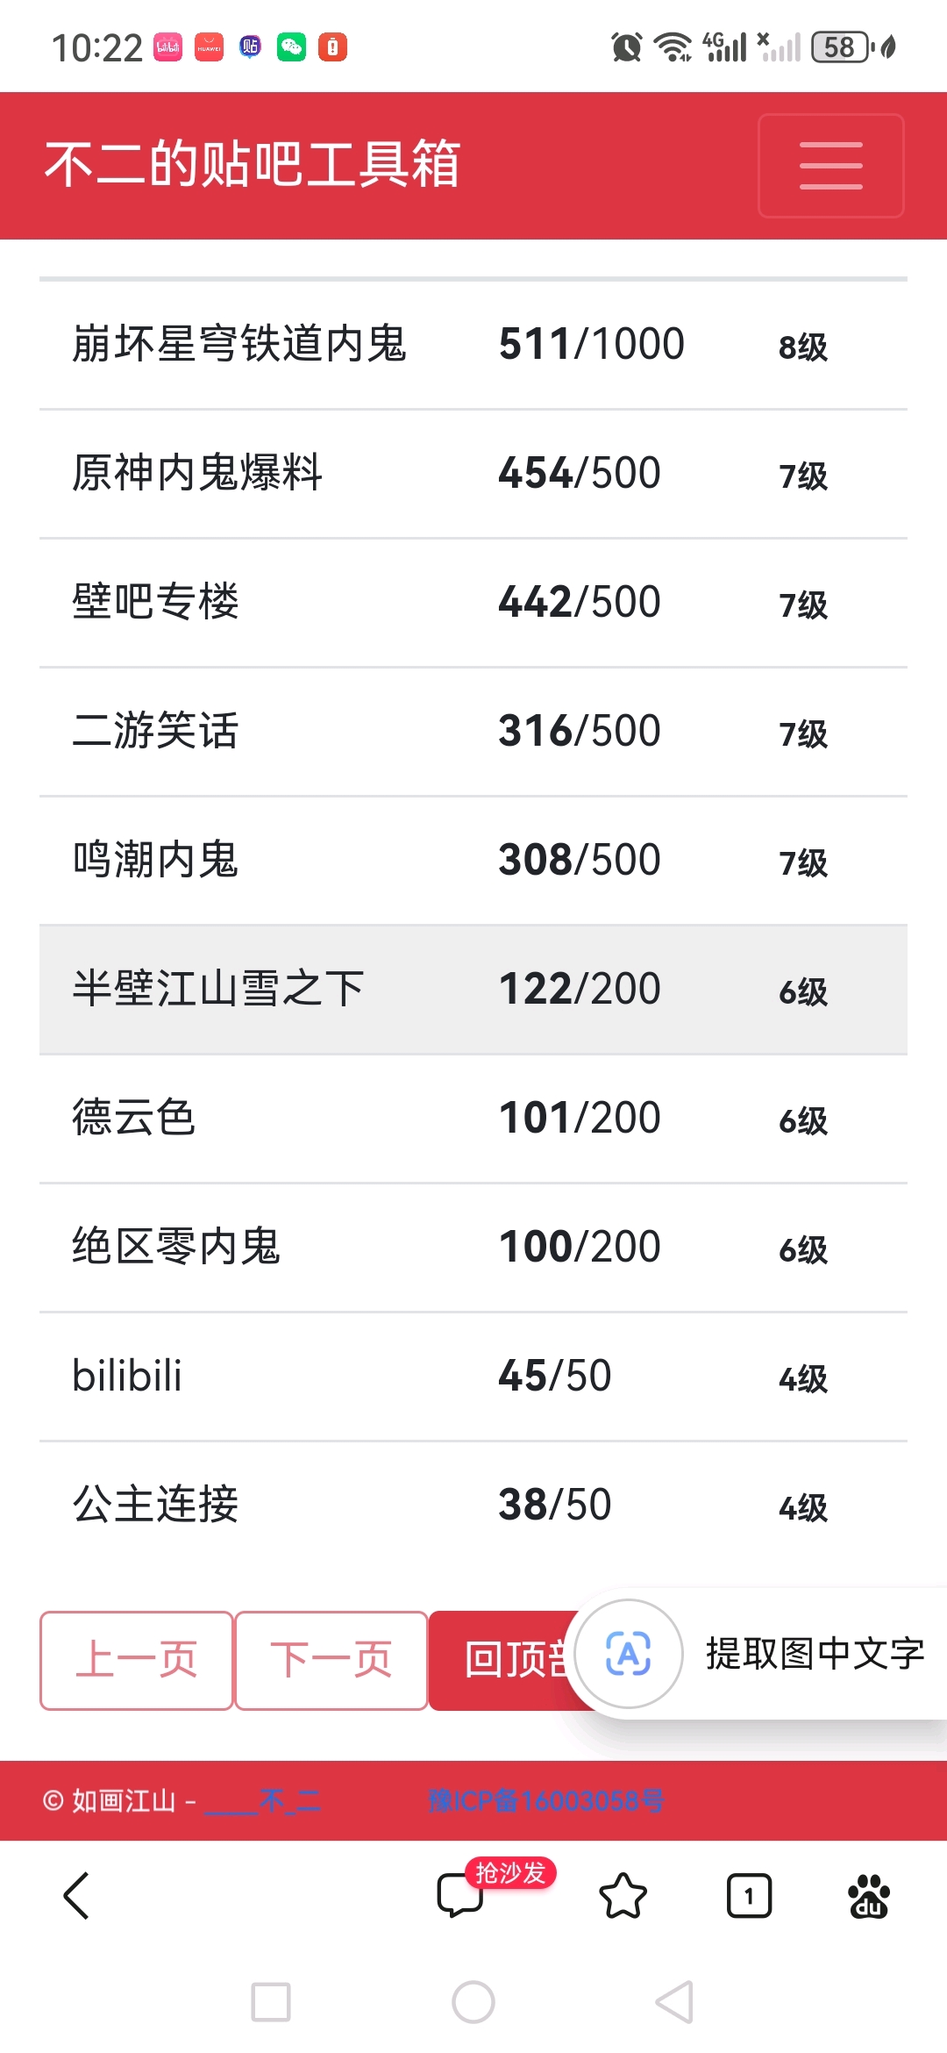This screenshot has width=947, height=2053.
Task: Tap the Android home circle button
Action: (x=473, y=2002)
